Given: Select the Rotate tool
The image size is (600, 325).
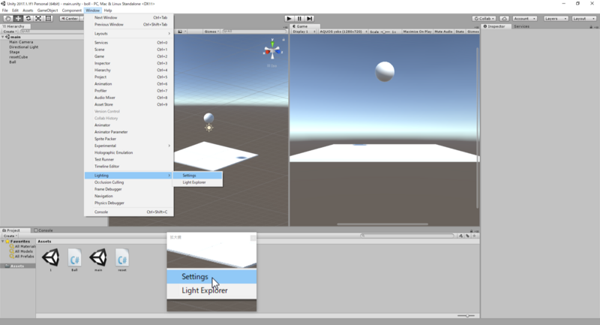Looking at the screenshot, I should 28,18.
